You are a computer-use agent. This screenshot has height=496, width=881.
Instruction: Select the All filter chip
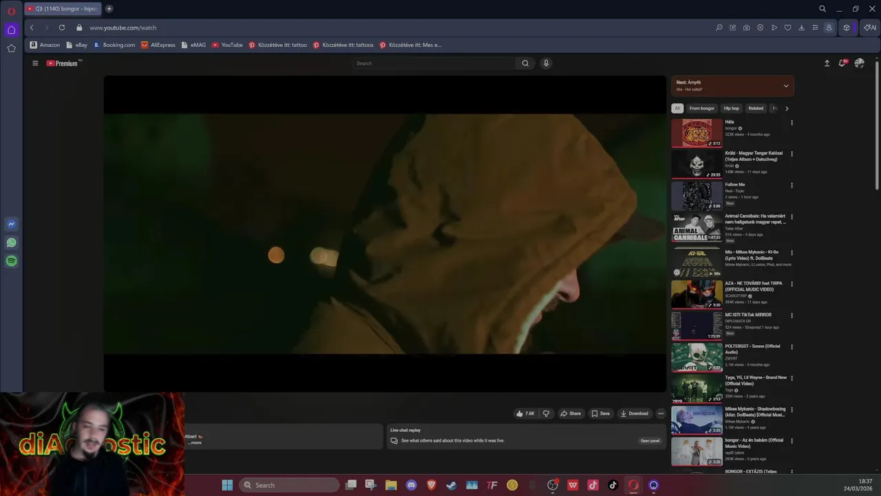pos(677,108)
